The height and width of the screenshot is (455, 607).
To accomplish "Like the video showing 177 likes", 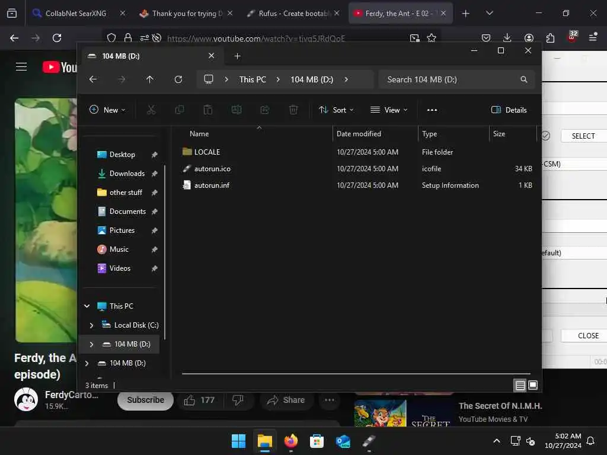I will (200, 400).
